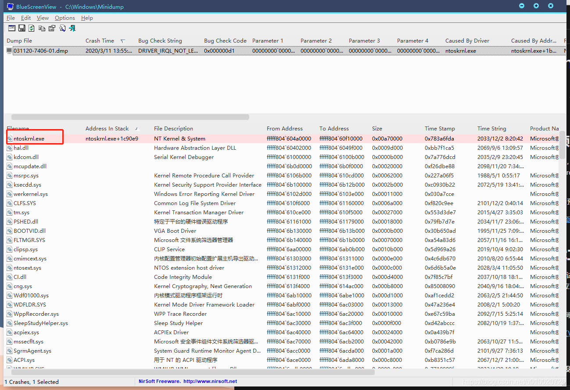The height and width of the screenshot is (390, 570).
Task: Open Advanced Options from the toolbar
Action: [11, 28]
